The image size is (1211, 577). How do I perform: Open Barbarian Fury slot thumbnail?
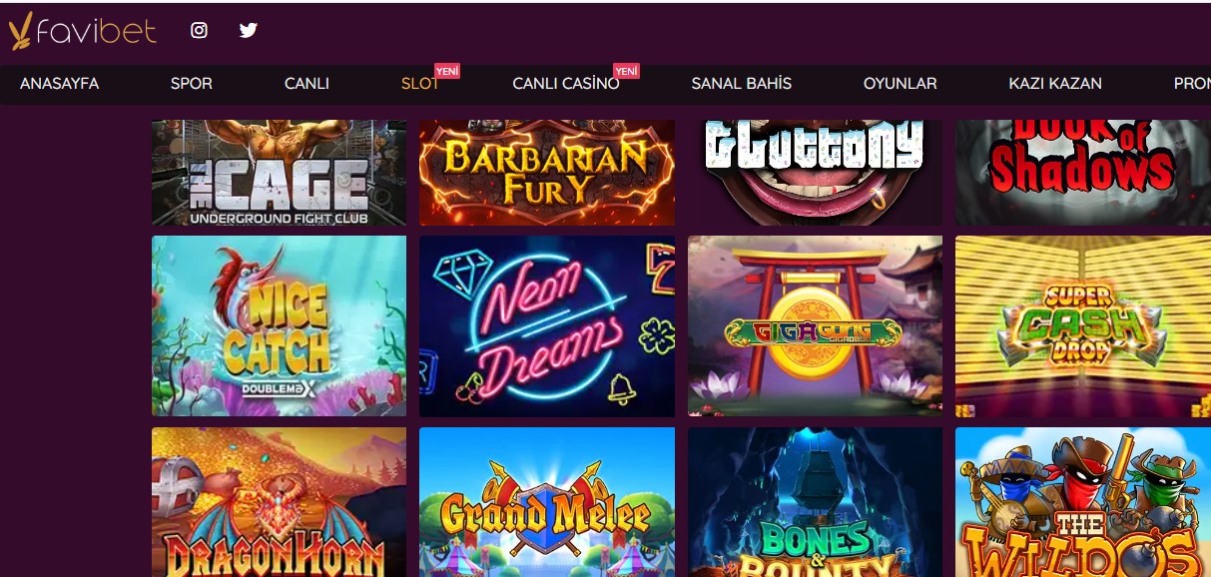point(547,173)
